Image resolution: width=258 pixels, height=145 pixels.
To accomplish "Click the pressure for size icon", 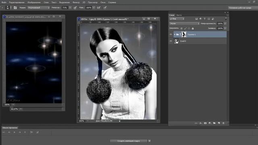I will (x=105, y=8).
